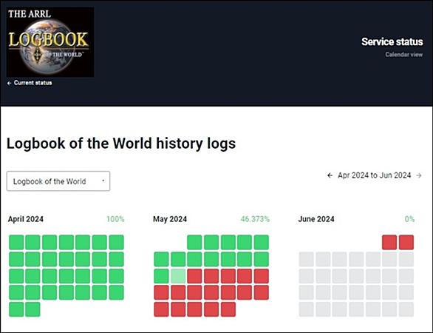Go back to Current status
Image resolution: width=433 pixels, height=333 pixels.
[30, 83]
